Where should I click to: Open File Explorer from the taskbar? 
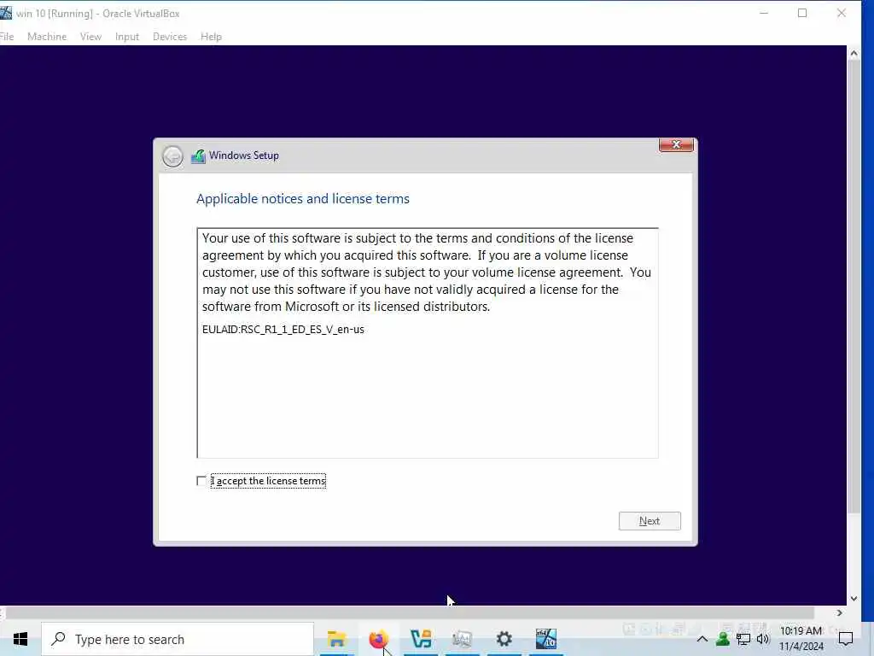(336, 639)
